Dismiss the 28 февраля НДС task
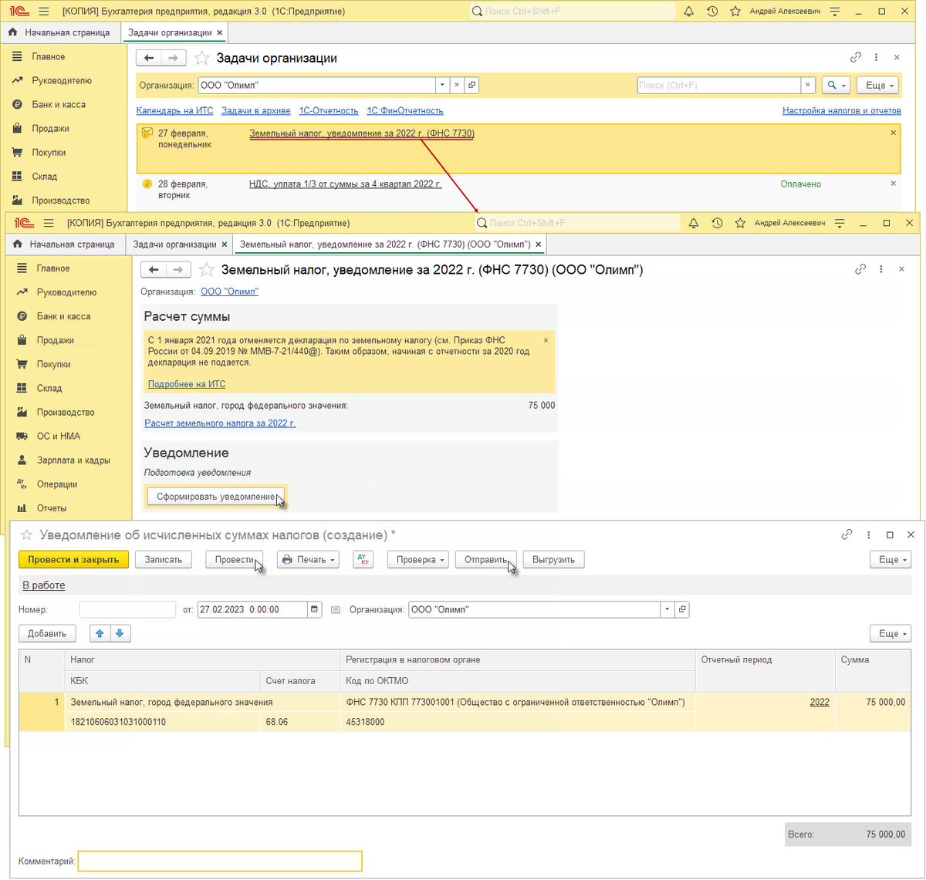Screen dimensions: 926x880 (894, 184)
